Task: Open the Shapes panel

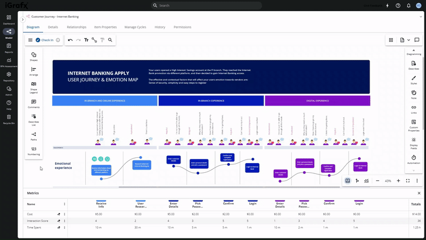Action: pos(34,56)
